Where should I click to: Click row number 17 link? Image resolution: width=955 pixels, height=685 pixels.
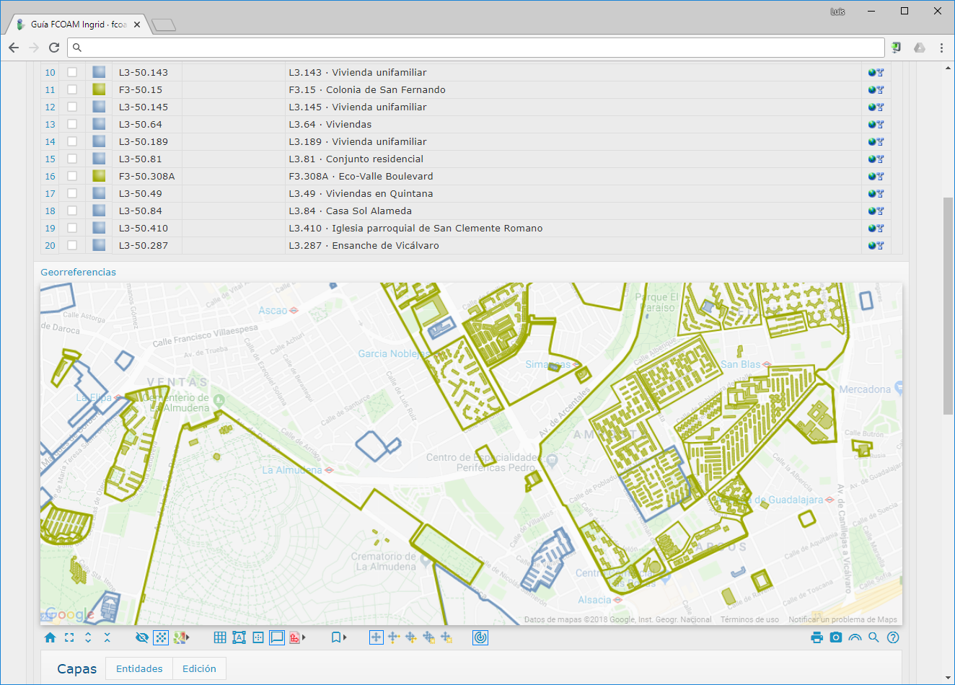click(50, 194)
